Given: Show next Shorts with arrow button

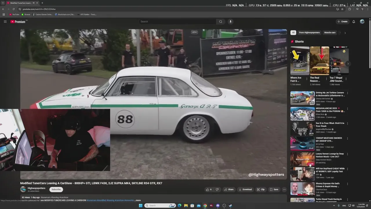Looking at the screenshot, I should [348, 64].
